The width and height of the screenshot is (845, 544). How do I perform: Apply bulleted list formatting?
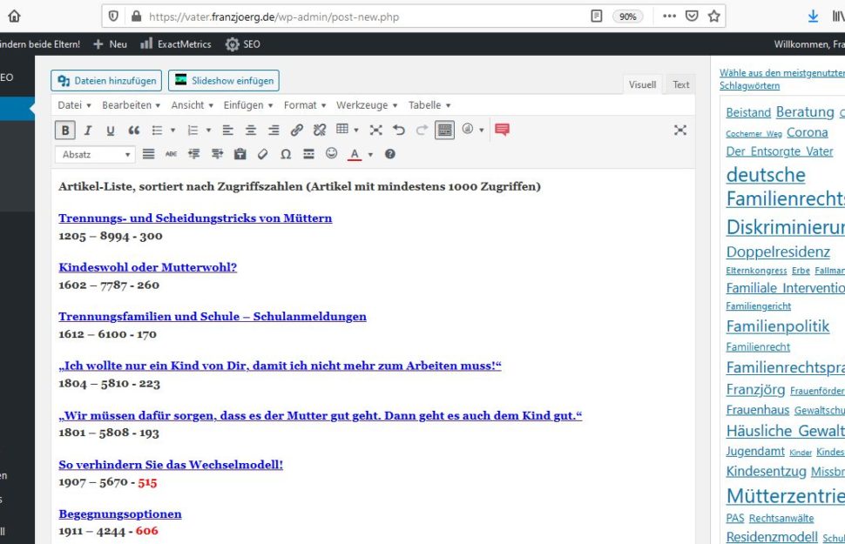coord(157,130)
